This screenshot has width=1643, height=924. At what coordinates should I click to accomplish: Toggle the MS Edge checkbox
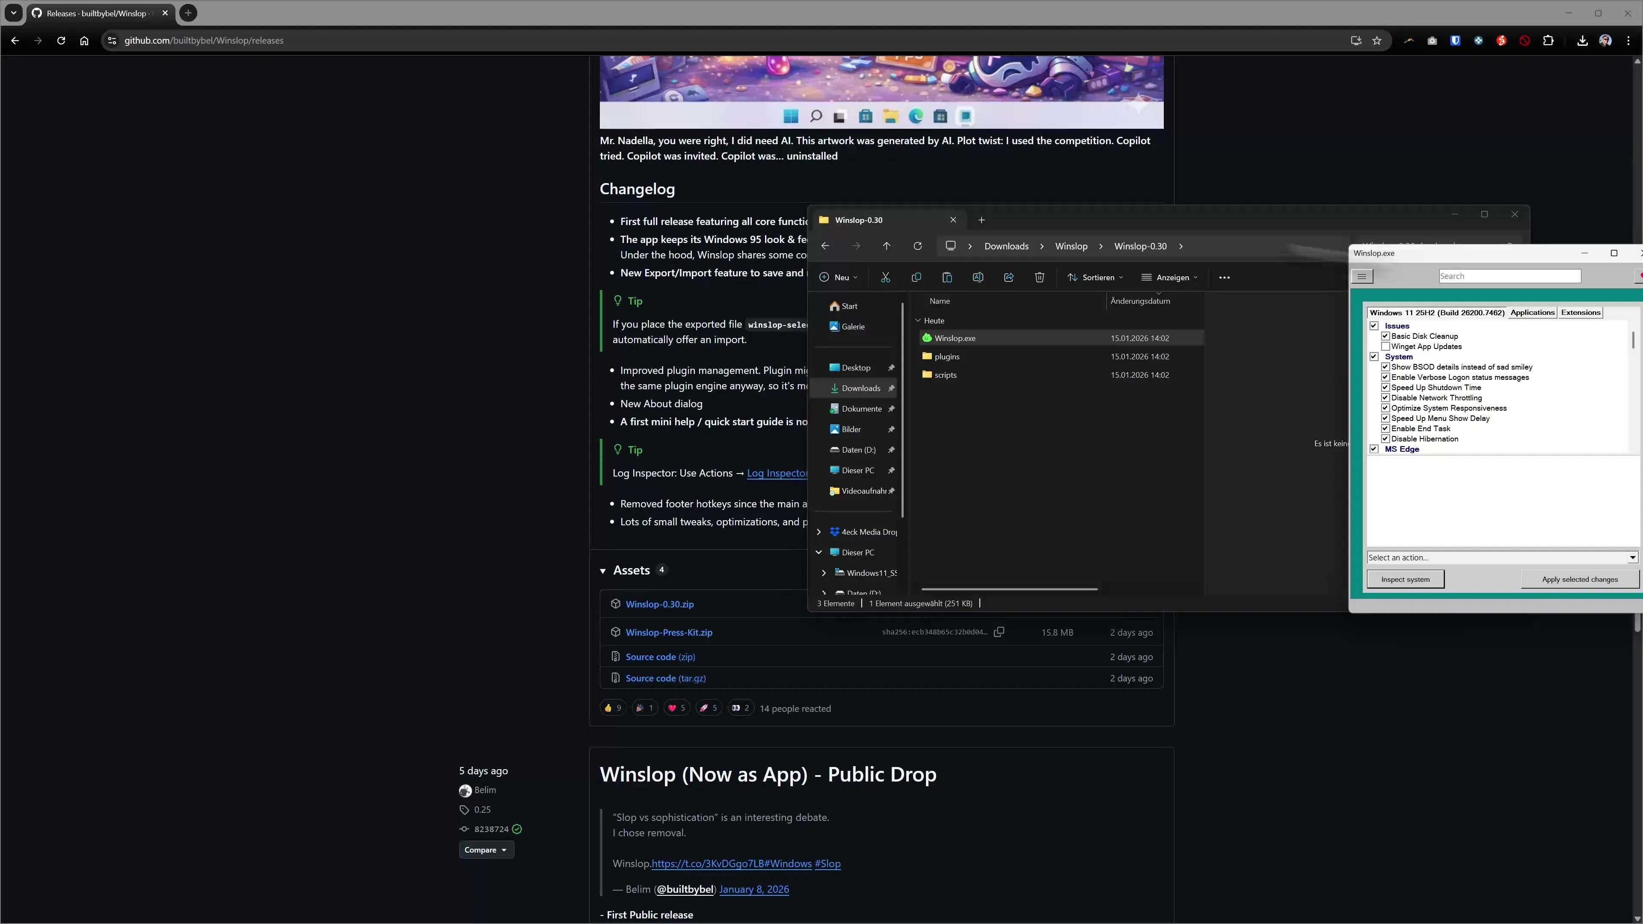[x=1374, y=449]
